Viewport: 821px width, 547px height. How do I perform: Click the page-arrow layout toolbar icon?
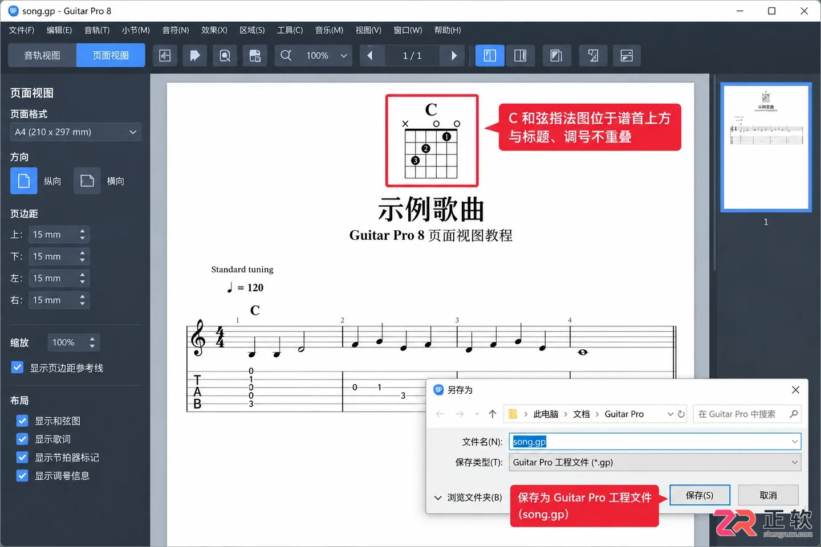coord(593,55)
